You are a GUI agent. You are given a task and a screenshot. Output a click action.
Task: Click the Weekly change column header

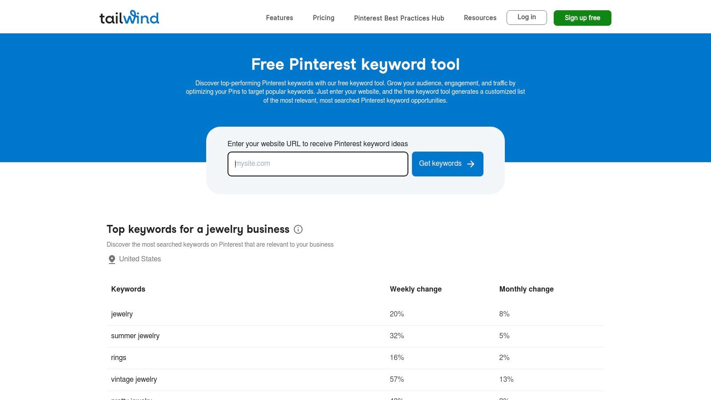(415, 289)
